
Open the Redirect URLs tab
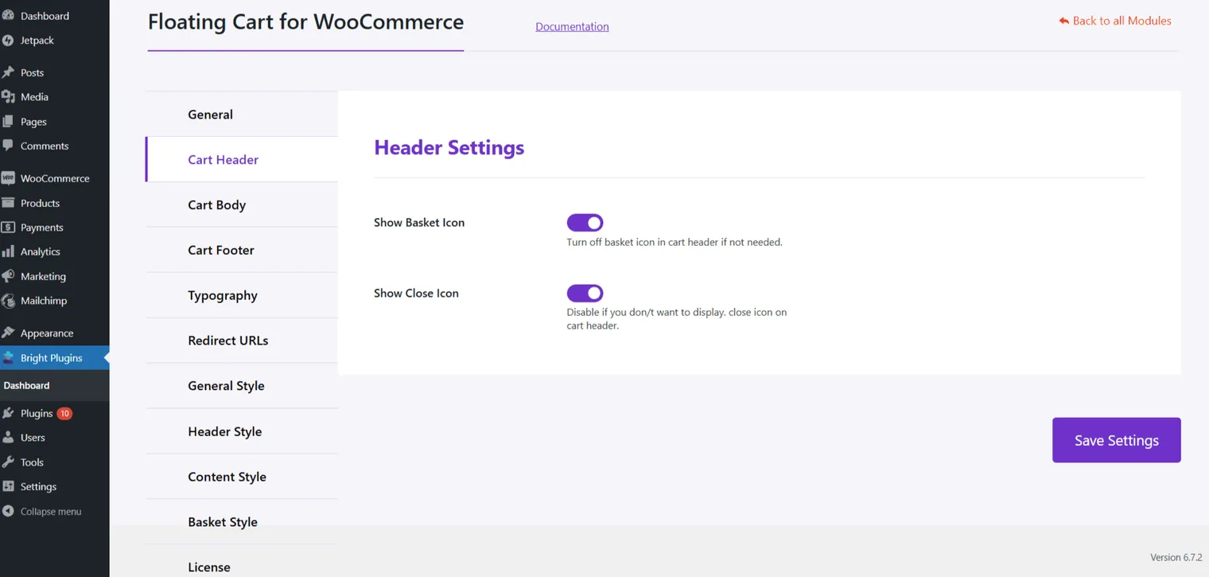coord(242,341)
